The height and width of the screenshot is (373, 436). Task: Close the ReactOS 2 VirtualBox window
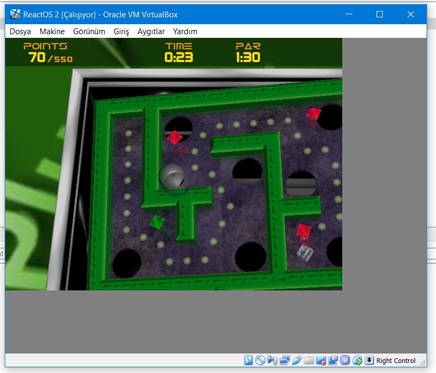411,14
